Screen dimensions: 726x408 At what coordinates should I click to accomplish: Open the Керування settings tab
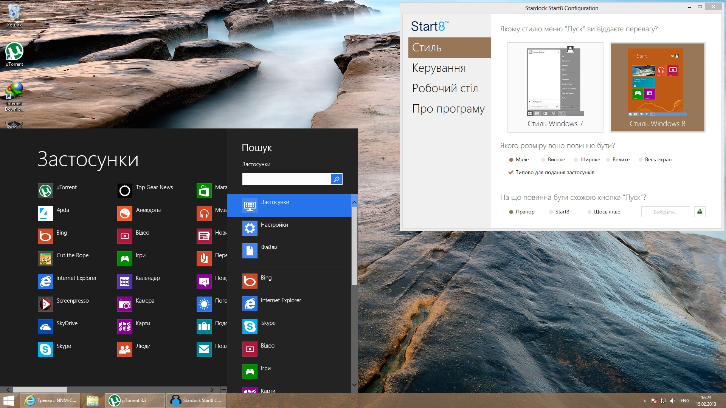tap(439, 68)
